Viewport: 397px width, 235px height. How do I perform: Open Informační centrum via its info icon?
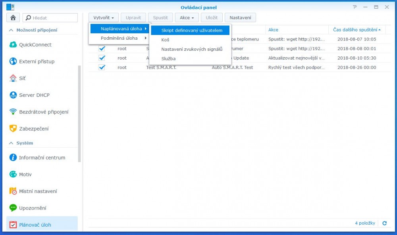pyautogui.click(x=13, y=158)
